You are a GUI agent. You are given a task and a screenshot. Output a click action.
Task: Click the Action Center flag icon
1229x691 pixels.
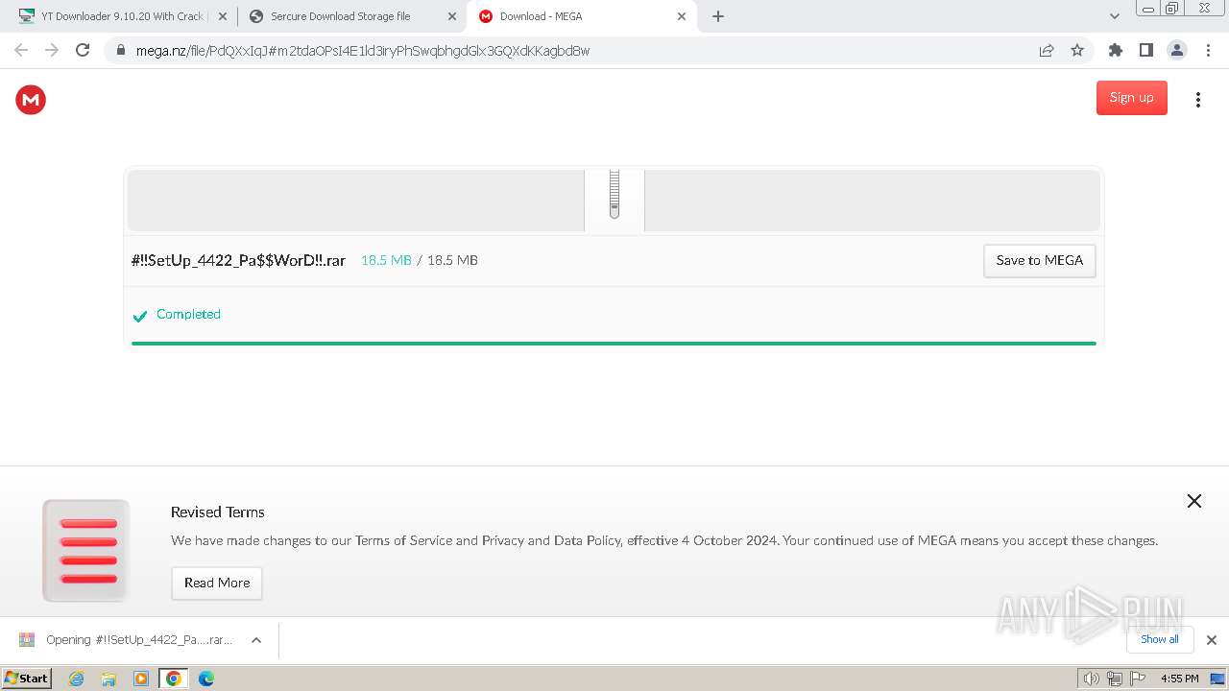coord(1138,679)
